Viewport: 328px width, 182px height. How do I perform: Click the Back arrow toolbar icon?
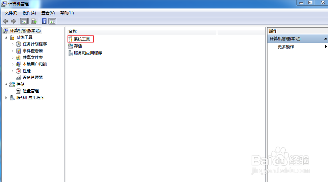6,21
